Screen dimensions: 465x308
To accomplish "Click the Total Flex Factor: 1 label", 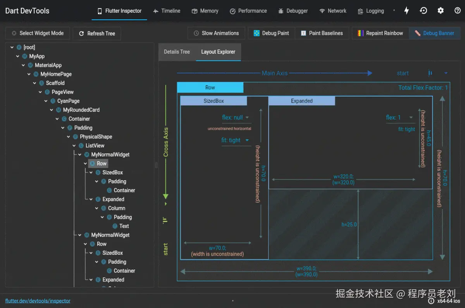I will click(423, 88).
